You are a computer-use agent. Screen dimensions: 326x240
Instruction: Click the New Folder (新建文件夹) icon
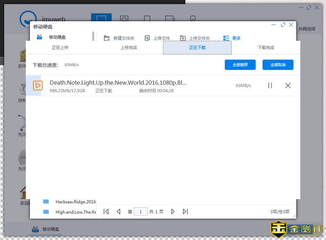pyautogui.click(x=107, y=38)
